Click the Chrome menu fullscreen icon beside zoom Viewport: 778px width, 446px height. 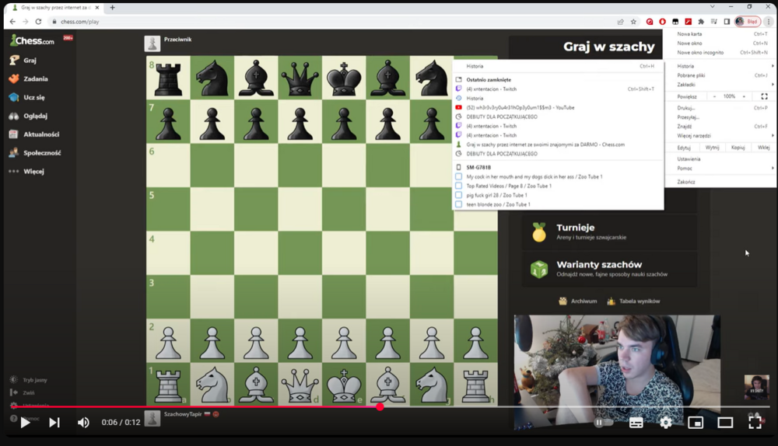(764, 96)
